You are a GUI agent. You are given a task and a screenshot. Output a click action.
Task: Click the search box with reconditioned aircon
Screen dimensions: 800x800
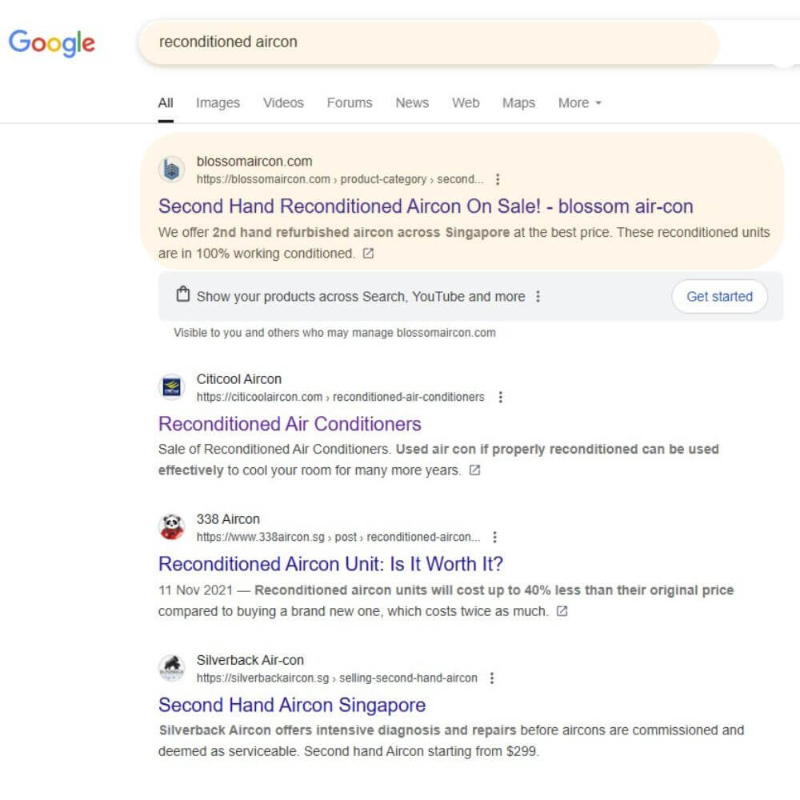(x=429, y=42)
